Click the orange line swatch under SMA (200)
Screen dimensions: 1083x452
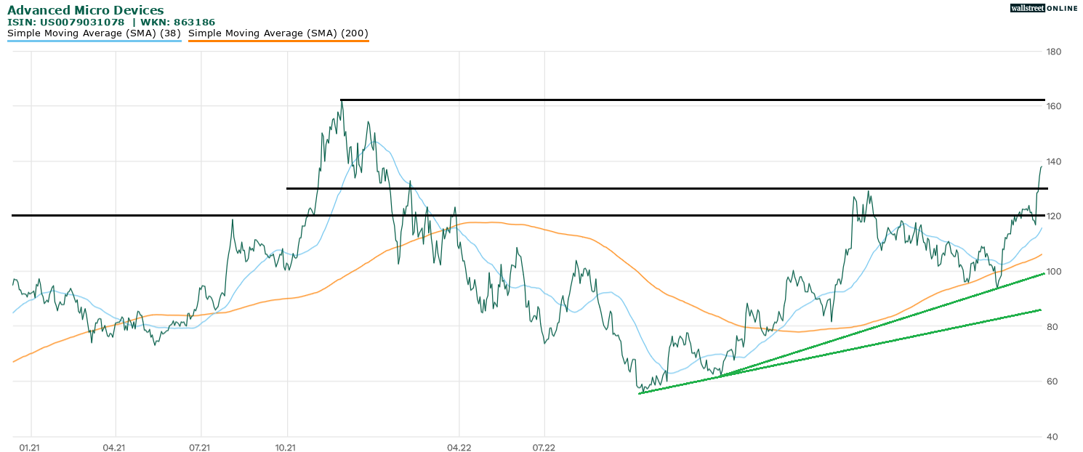[278, 41]
